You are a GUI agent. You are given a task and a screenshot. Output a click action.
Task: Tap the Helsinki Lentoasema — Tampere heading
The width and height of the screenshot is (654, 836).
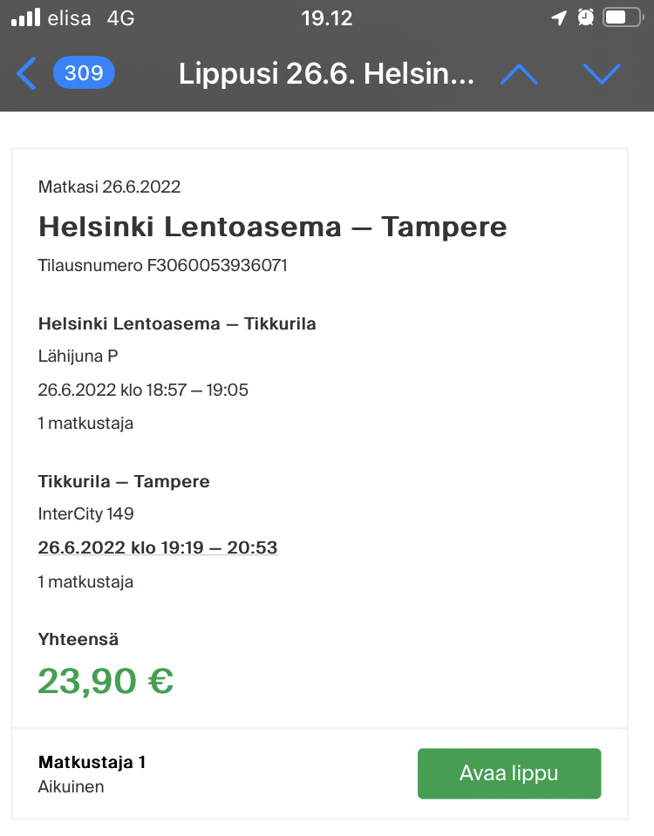(272, 227)
